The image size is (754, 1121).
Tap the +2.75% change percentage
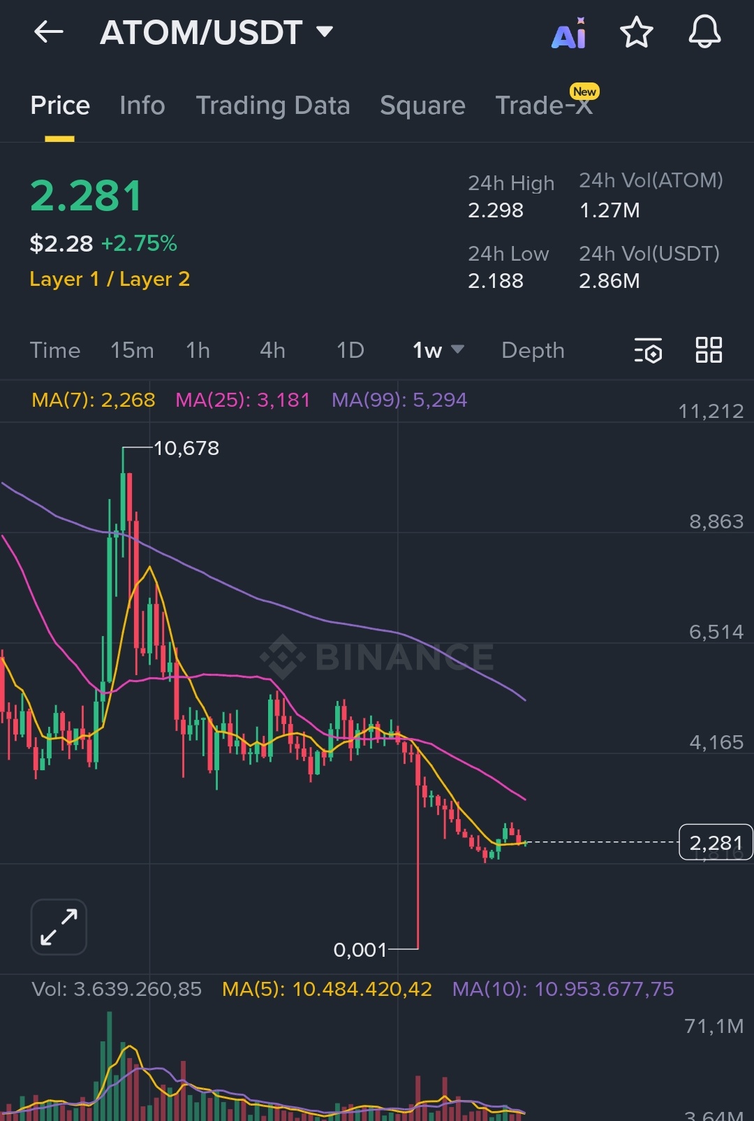coord(139,243)
